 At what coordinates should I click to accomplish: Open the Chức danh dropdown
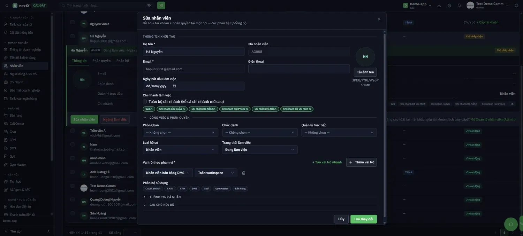coord(260,133)
